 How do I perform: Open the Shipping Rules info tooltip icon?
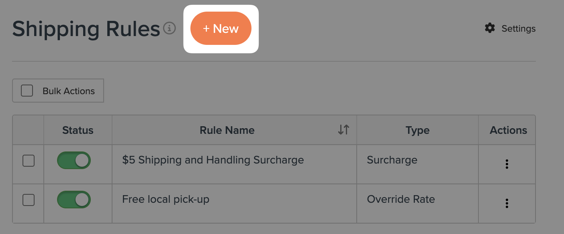click(x=170, y=29)
